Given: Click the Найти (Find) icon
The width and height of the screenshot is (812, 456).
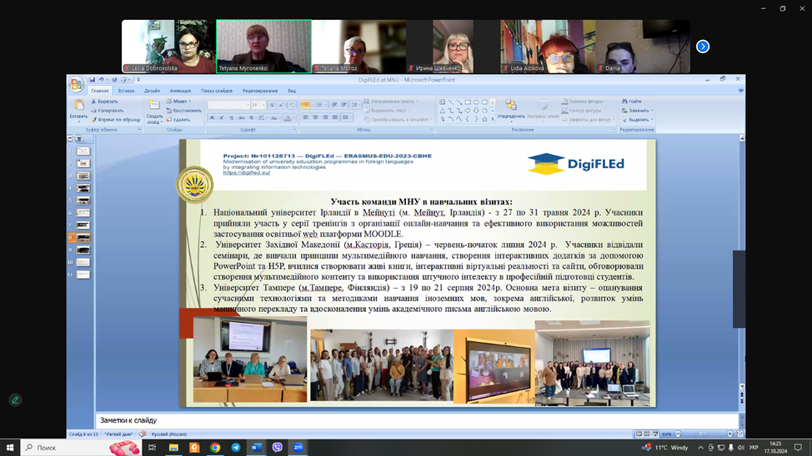Looking at the screenshot, I should pyautogui.click(x=631, y=102).
